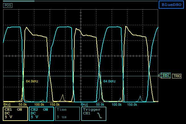Click the horizontal position bar at top
This screenshot has width=186, height=124.
80,1
